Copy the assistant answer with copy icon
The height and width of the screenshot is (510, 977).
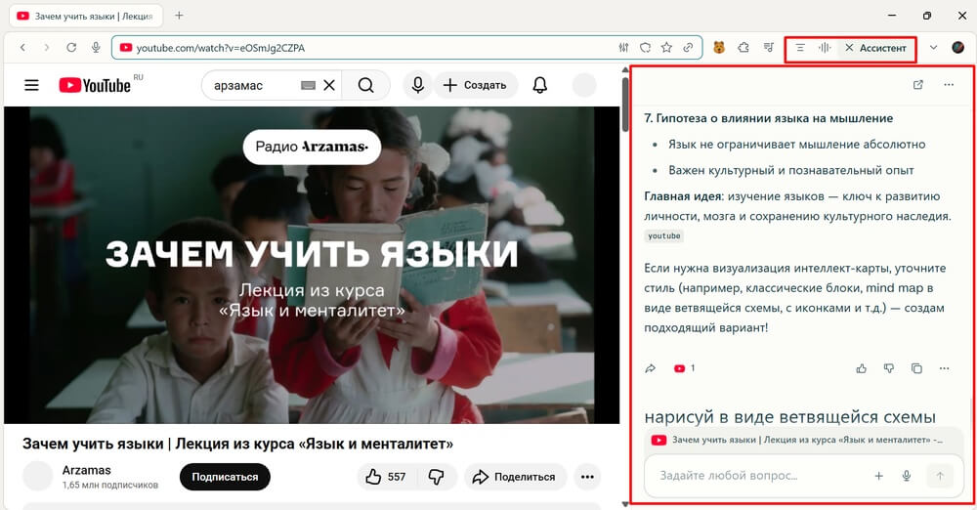pyautogui.click(x=916, y=368)
